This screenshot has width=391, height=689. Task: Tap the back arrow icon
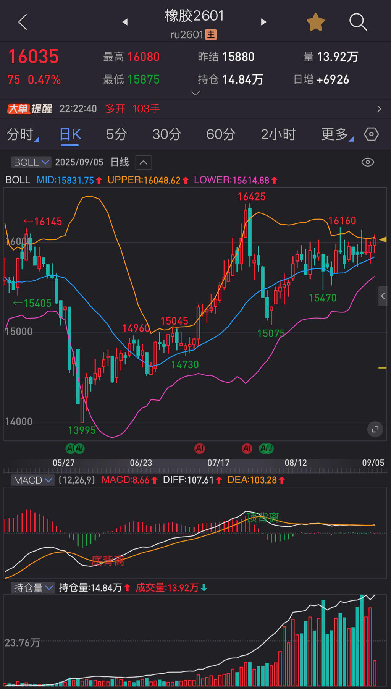[x=23, y=22]
